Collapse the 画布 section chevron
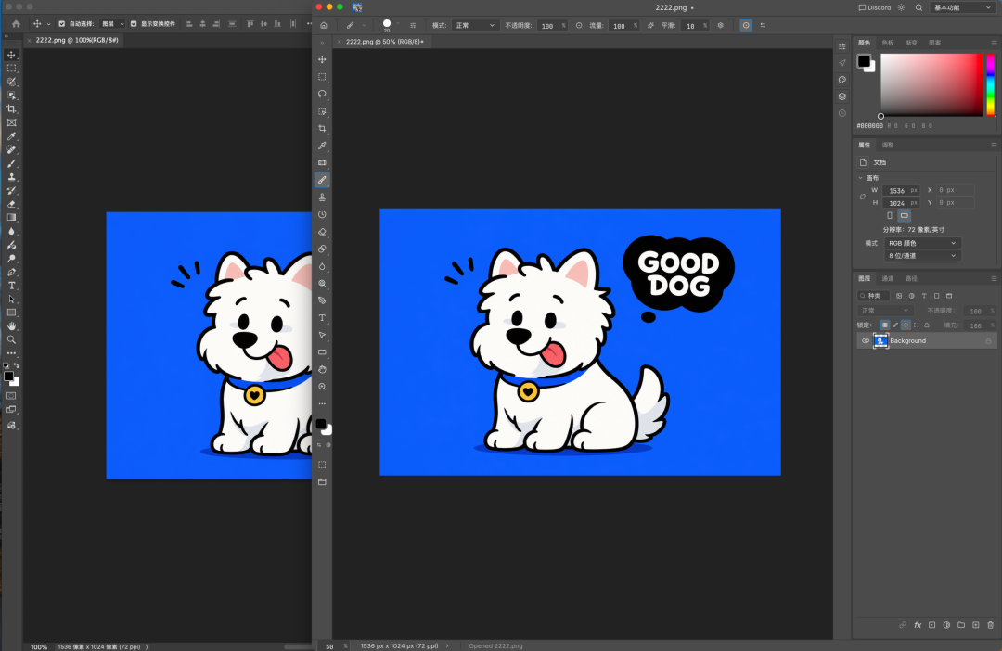Viewport: 1002px width, 651px height. [x=861, y=178]
